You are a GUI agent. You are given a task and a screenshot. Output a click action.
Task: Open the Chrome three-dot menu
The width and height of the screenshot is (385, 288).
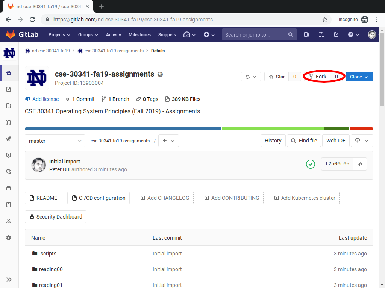point(377,19)
